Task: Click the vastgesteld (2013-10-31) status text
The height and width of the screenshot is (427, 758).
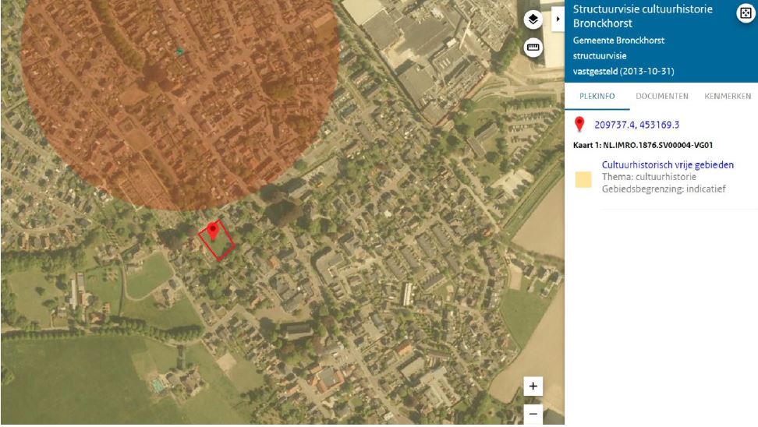Action: tap(623, 71)
